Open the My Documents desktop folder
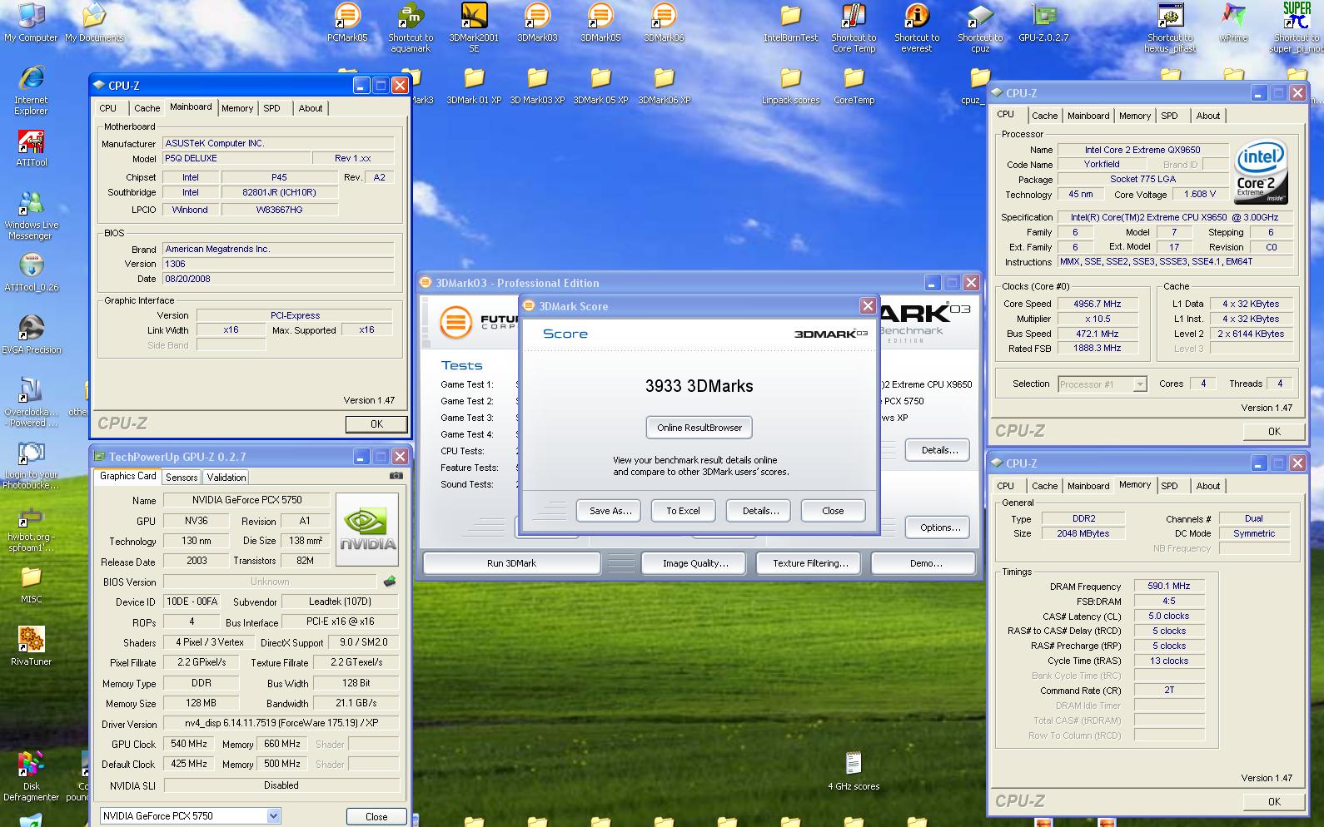 click(94, 22)
